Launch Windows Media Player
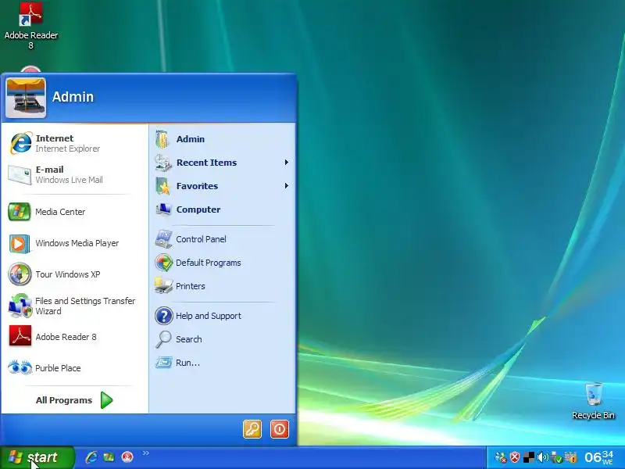The width and height of the screenshot is (625, 469). 74,243
